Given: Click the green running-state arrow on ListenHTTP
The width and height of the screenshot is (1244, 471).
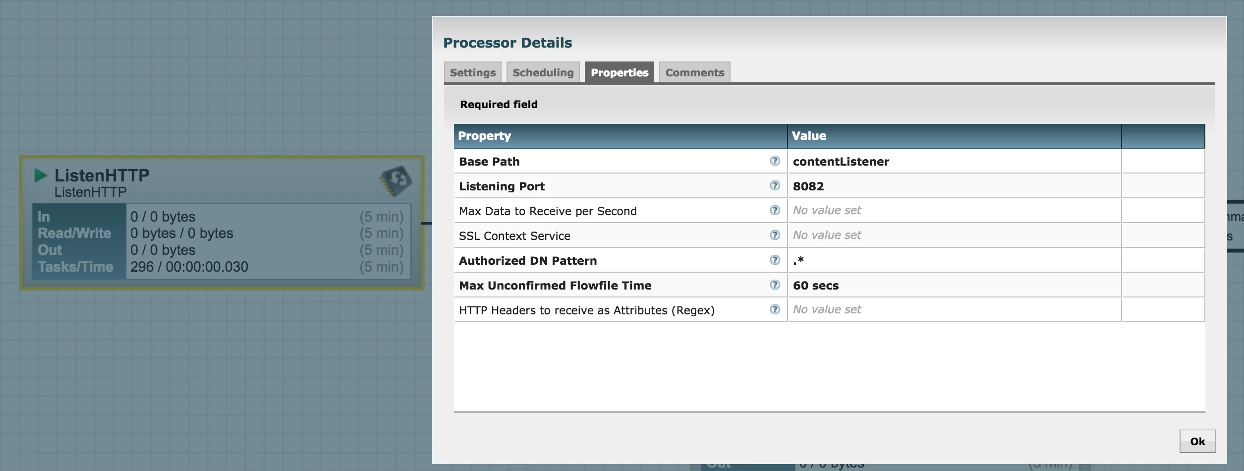Looking at the screenshot, I should point(41,175).
